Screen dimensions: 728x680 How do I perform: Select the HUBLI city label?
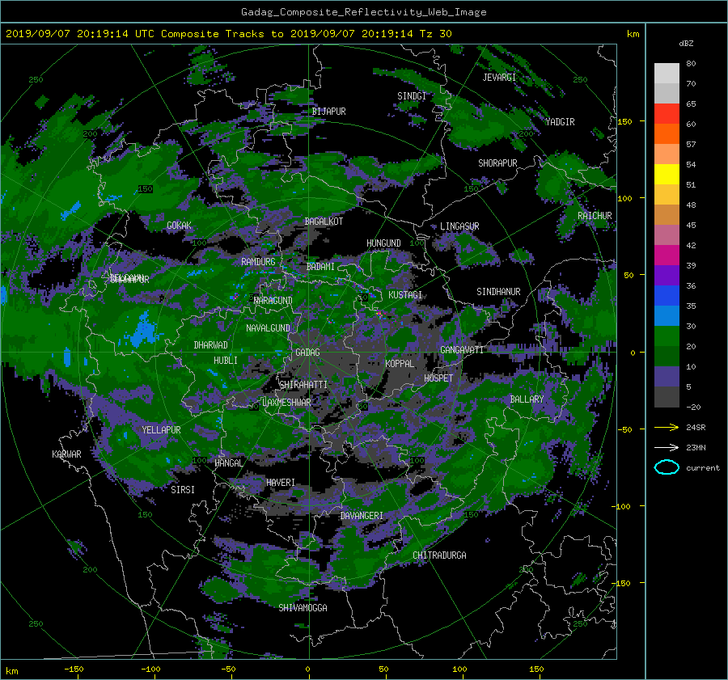click(226, 361)
